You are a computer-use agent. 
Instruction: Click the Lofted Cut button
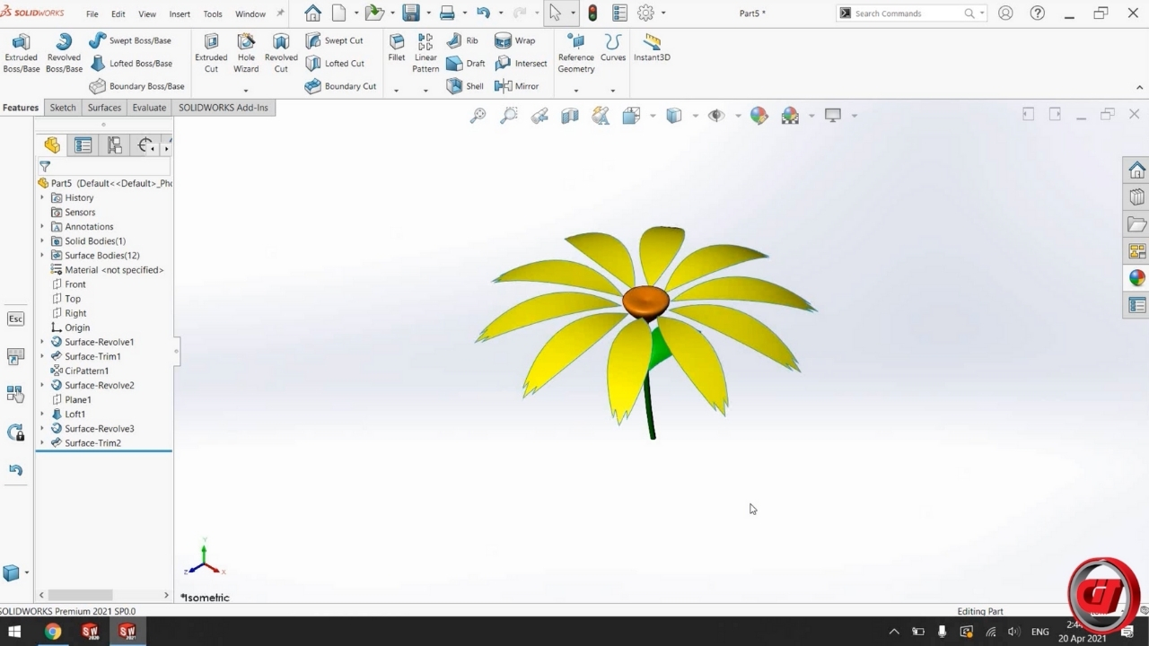click(335, 64)
